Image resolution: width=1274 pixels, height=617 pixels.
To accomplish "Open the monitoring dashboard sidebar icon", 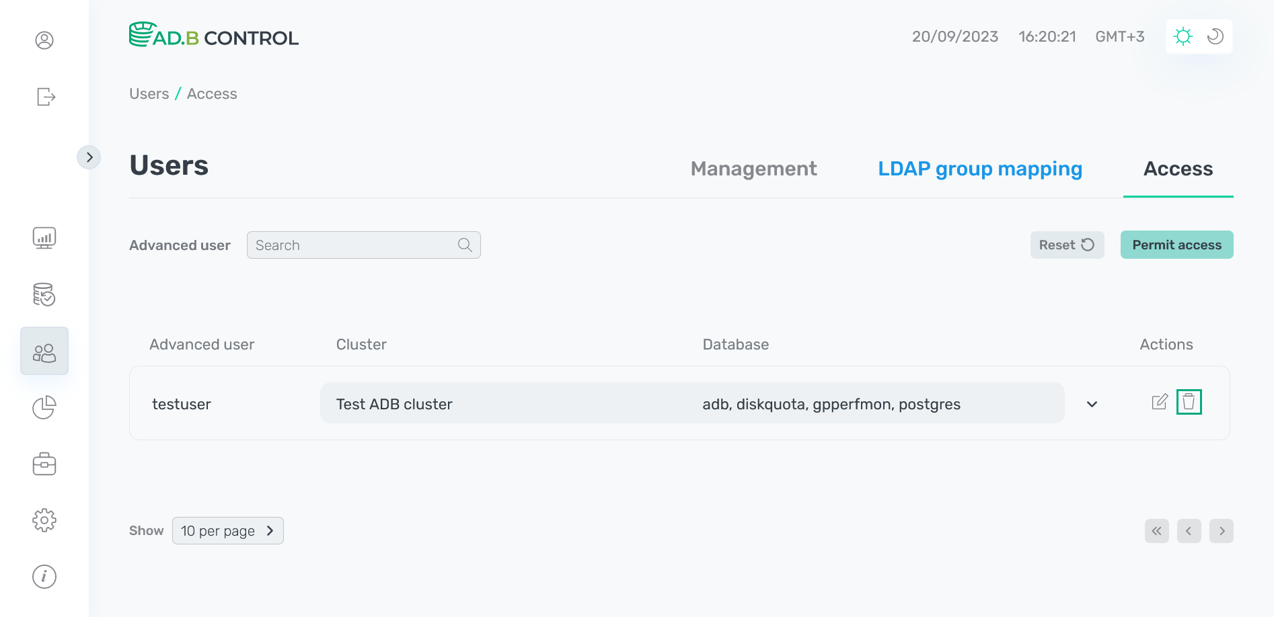I will click(44, 238).
